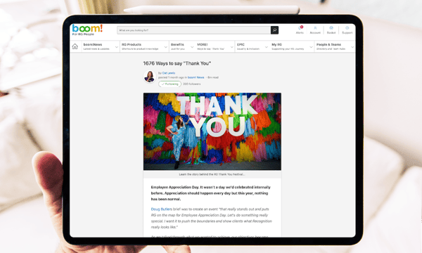Expand the MORE! dropdown chevron
422x253 pixels.
point(231,47)
